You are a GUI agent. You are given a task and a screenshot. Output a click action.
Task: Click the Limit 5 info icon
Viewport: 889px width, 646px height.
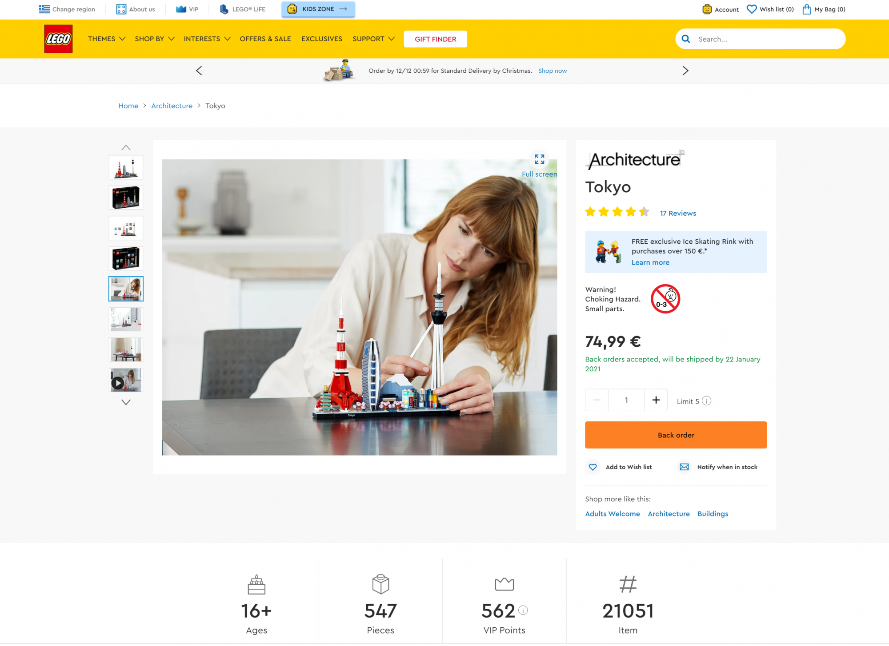707,401
